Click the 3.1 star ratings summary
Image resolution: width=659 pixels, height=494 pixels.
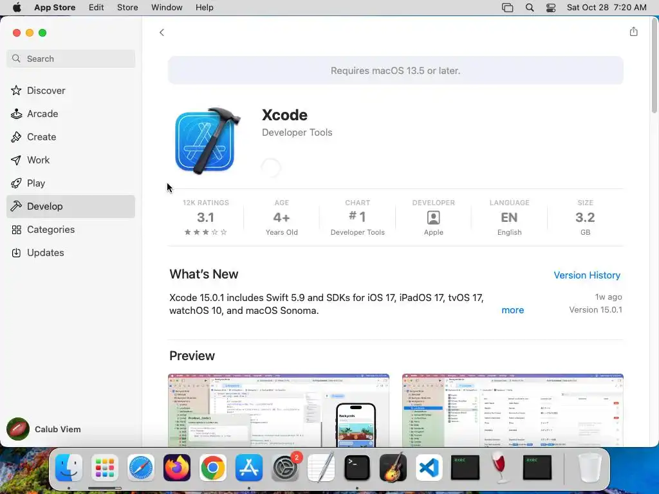click(x=205, y=217)
